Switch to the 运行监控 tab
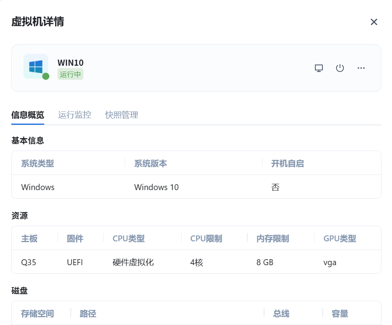The width and height of the screenshot is (392, 325). (x=74, y=115)
